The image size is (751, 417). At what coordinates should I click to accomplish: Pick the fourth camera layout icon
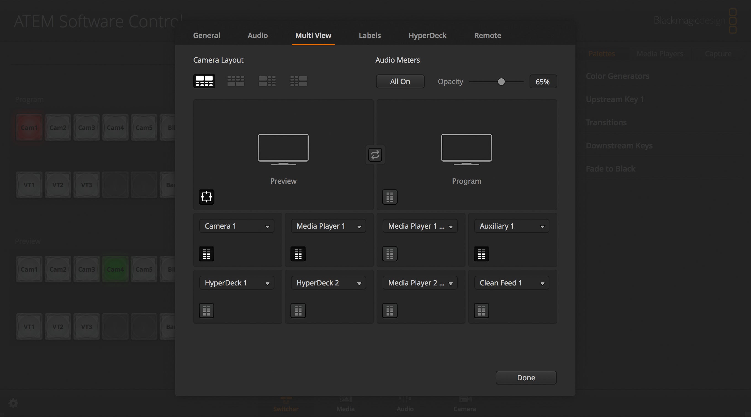pyautogui.click(x=298, y=81)
